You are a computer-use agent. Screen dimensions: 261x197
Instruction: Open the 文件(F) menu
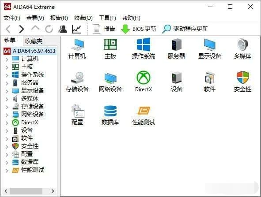click(x=12, y=18)
